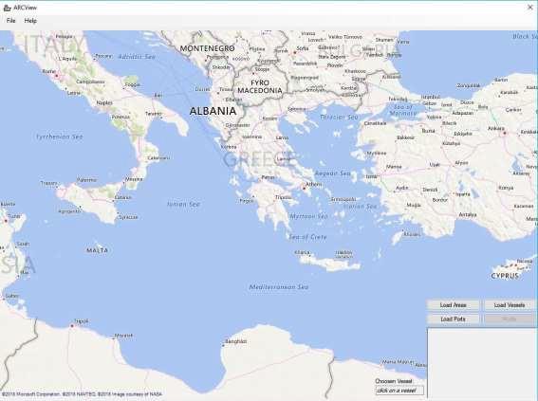Click the Load Ports button

coord(453,319)
